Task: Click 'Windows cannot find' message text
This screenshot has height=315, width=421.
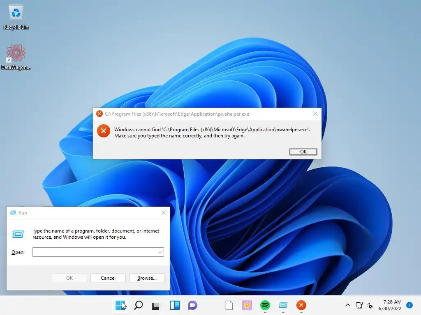Action: 212,132
